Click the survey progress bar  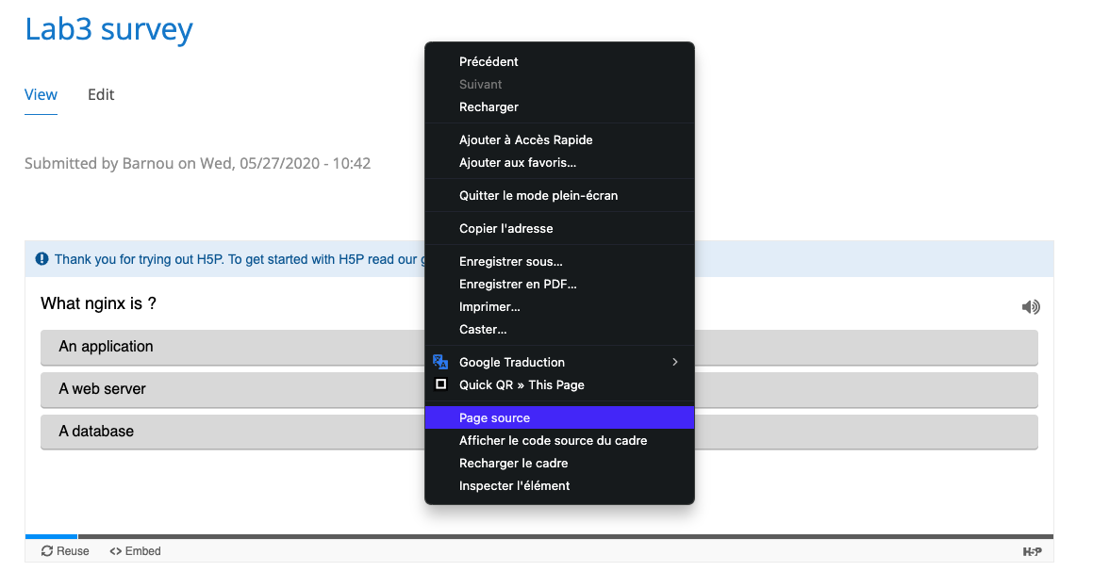coord(538,536)
